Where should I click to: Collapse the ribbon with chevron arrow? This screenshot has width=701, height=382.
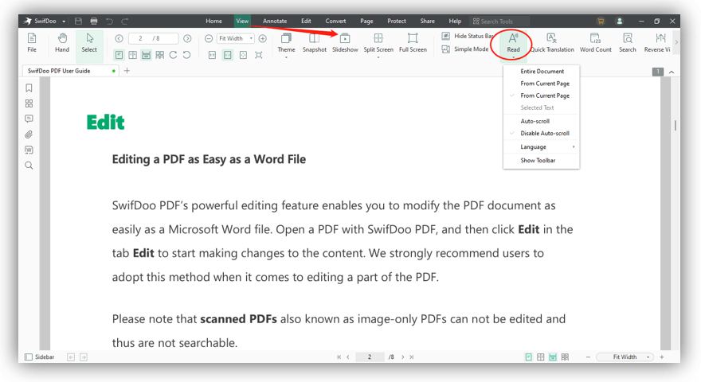point(672,72)
